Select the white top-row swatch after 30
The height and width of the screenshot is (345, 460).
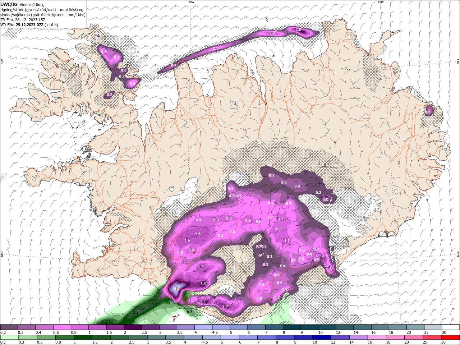(451, 327)
